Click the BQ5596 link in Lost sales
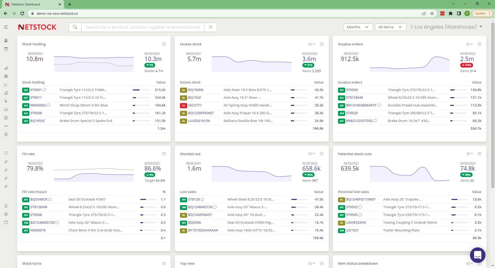Image resolution: width=495 pixels, height=268 pixels. (x=194, y=223)
